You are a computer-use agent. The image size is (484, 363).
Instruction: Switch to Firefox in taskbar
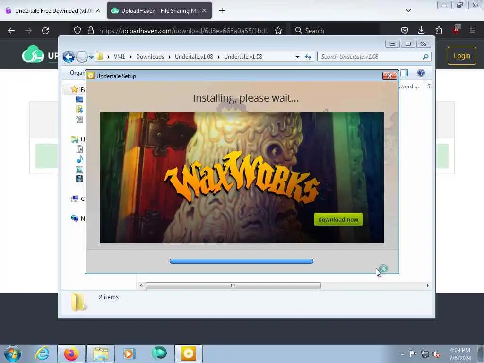(71, 354)
